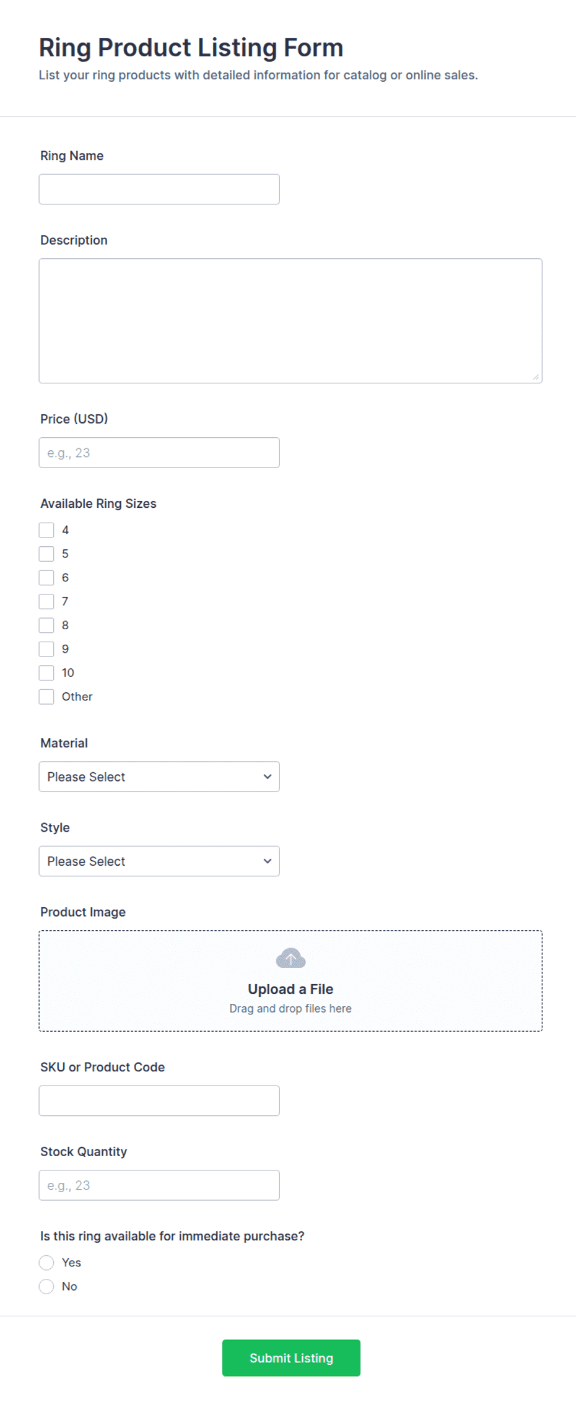Tick the size 7 checkbox

click(46, 601)
